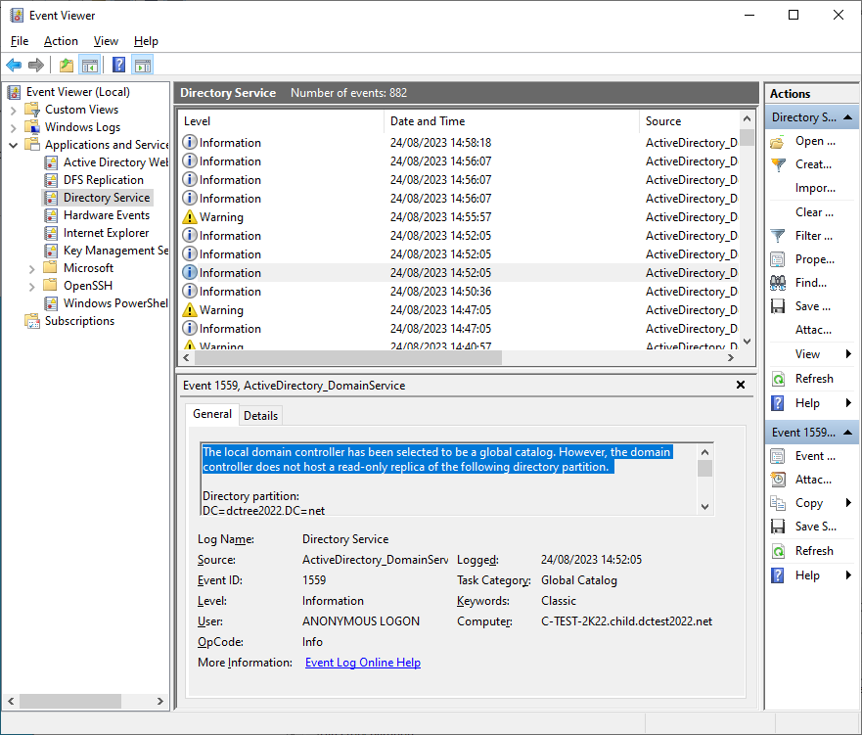Click the Forward arrow toolbar icon

point(36,66)
